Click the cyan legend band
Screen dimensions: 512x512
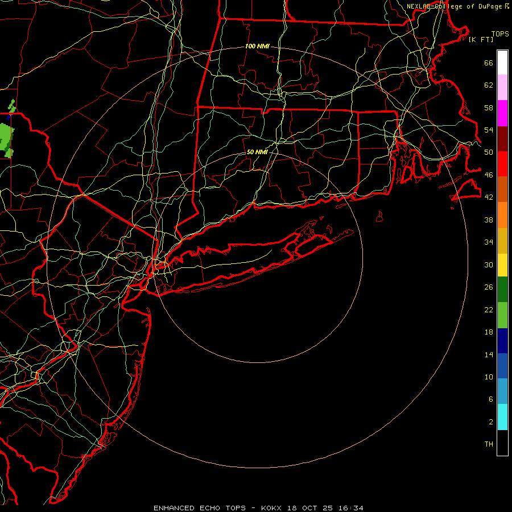502,417
